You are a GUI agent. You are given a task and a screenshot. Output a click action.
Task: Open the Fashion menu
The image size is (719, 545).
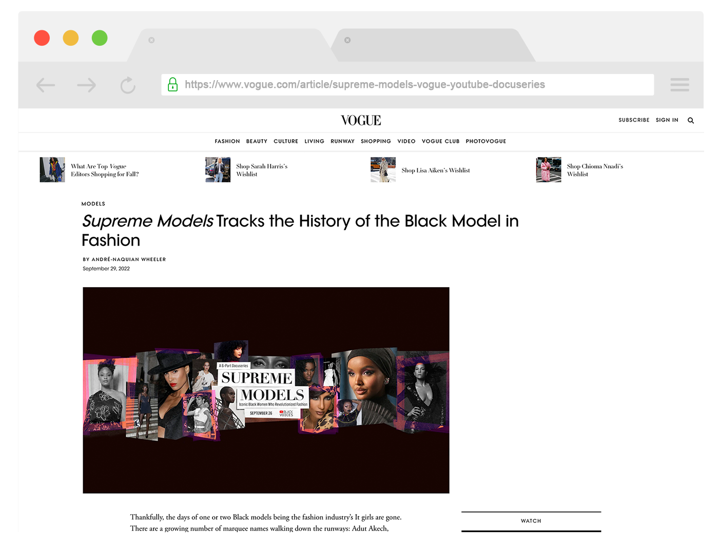point(227,141)
